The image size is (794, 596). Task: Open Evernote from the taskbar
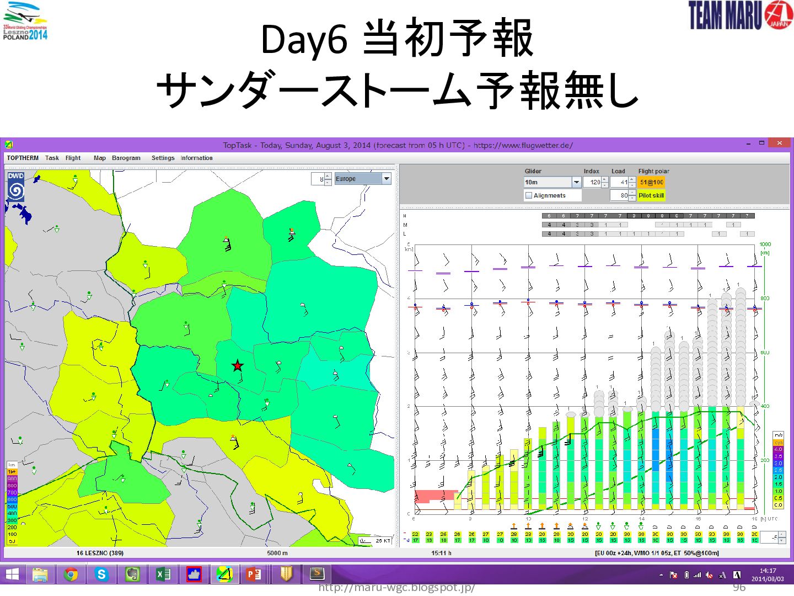(132, 574)
